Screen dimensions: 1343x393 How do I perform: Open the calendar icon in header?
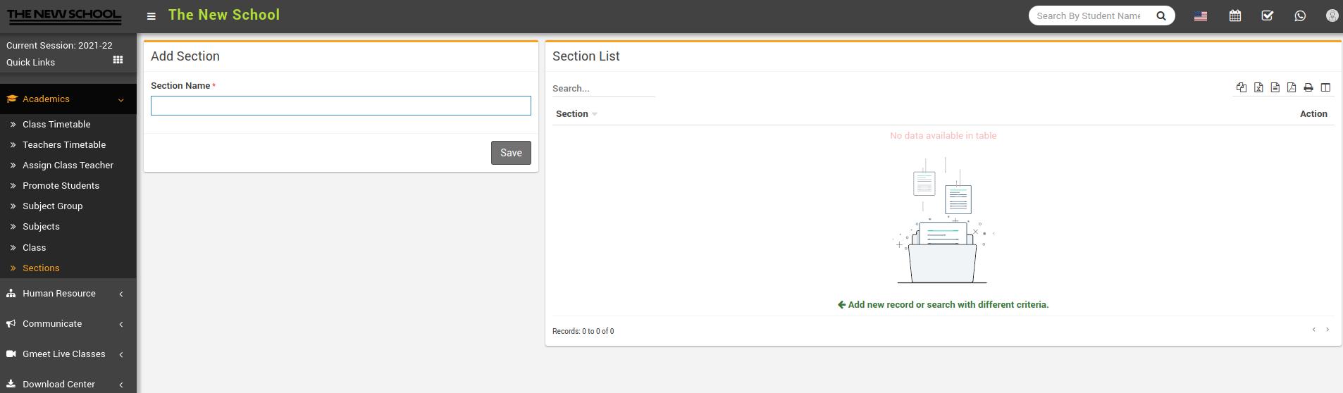(x=1234, y=15)
